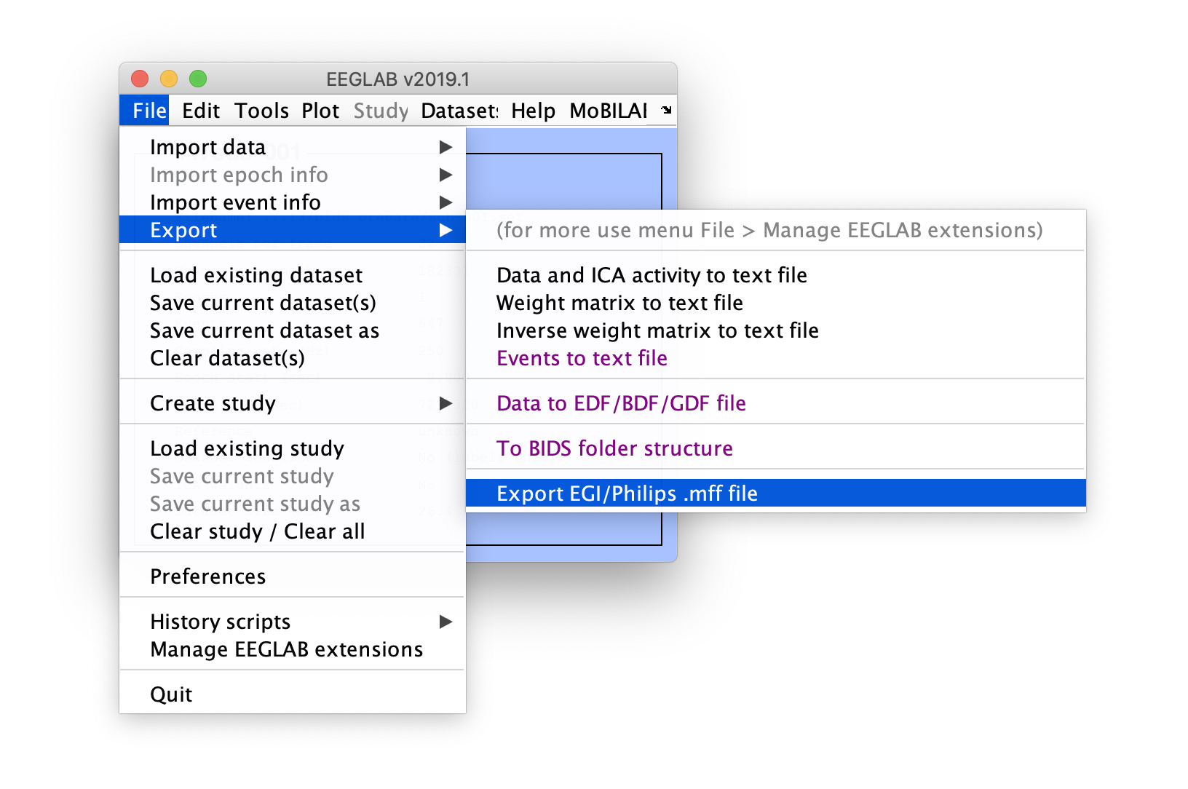Open the Tools menu
The image size is (1188, 789).
pyautogui.click(x=261, y=111)
